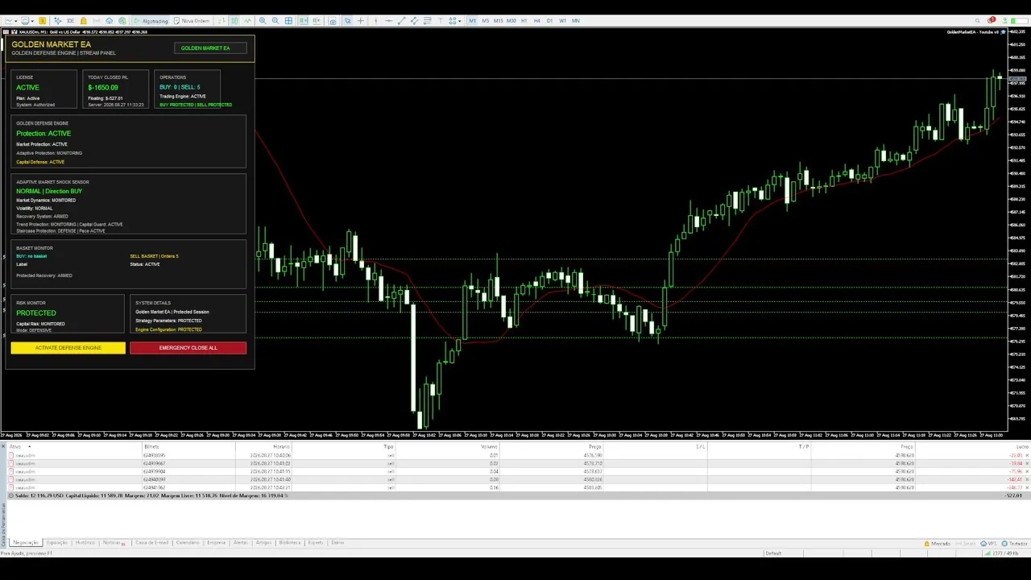Open the Histórico tab

pyautogui.click(x=85, y=542)
